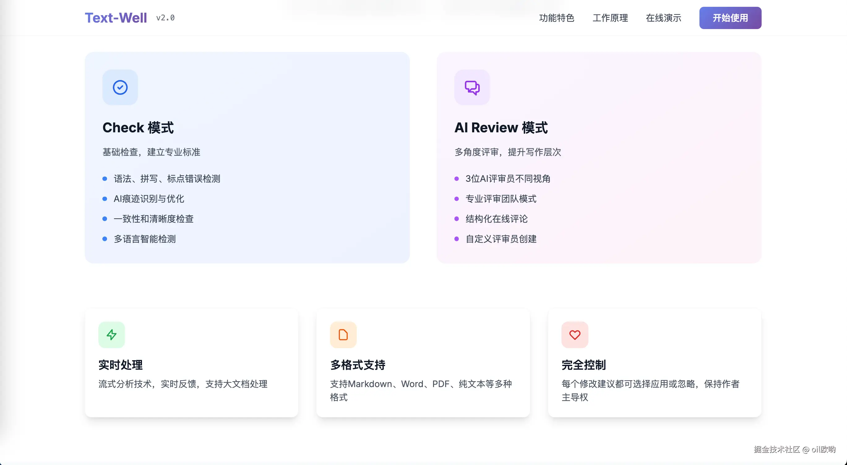The height and width of the screenshot is (465, 847).
Task: Click the 多语言智能检测 list item
Action: [x=145, y=239]
